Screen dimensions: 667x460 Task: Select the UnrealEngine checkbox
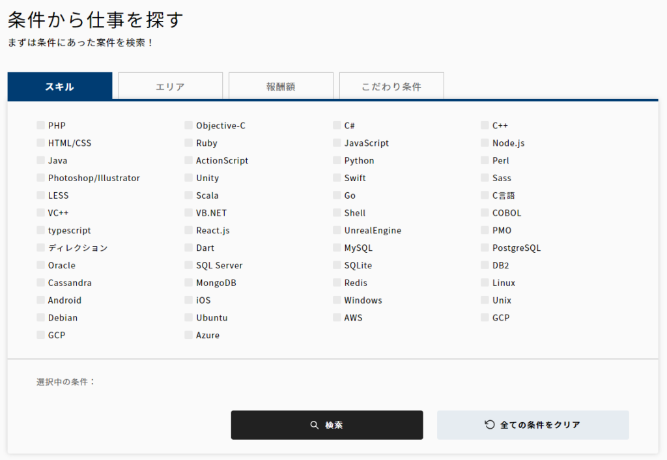pyautogui.click(x=337, y=230)
